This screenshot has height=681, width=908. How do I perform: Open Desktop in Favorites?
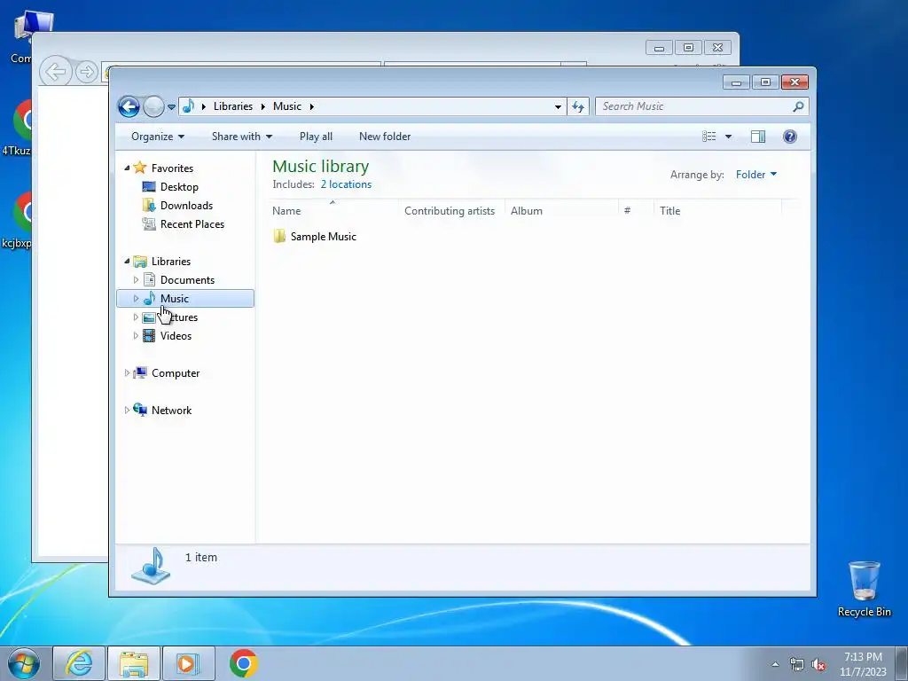coord(179,187)
